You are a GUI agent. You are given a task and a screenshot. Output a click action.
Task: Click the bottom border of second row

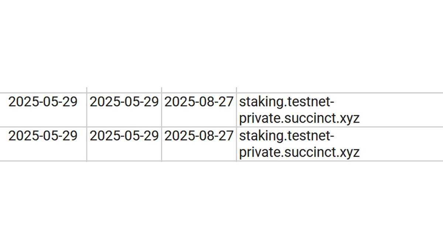(221, 161)
